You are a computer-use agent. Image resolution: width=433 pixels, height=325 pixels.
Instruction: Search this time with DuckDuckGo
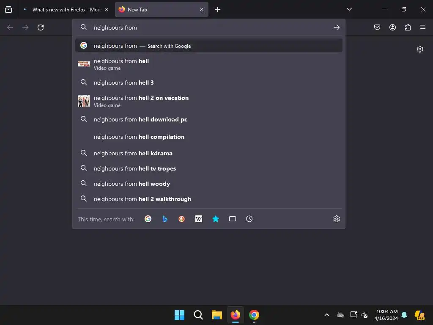[182, 219]
